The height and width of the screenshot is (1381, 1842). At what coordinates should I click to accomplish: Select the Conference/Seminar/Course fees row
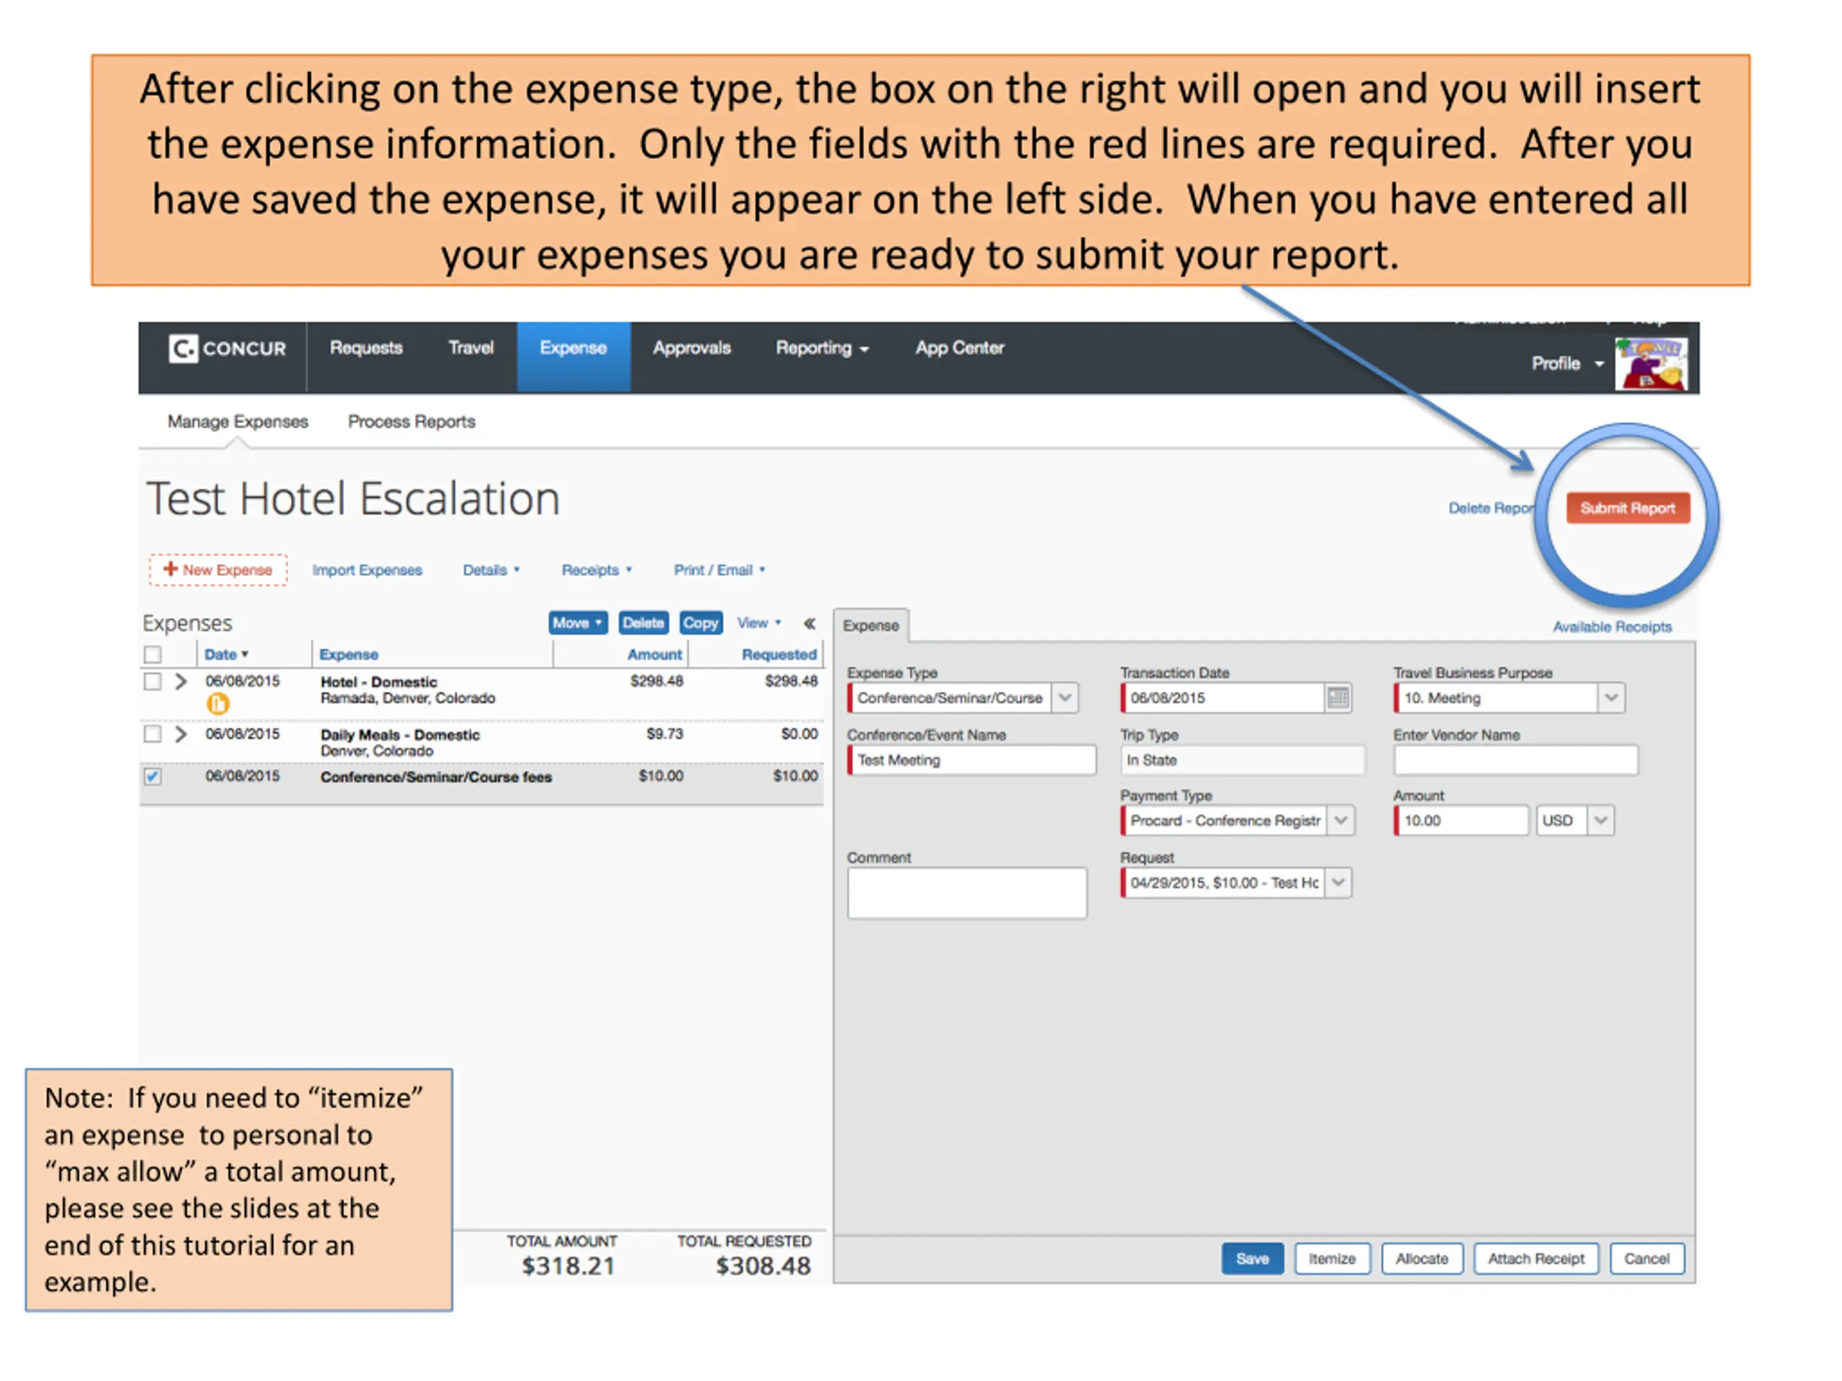click(x=481, y=784)
